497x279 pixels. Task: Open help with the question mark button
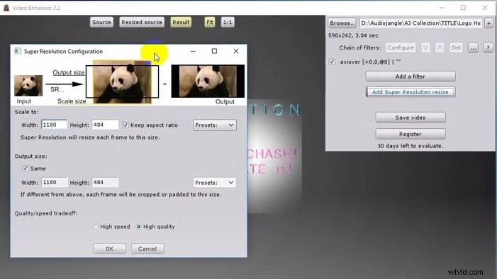[488, 48]
